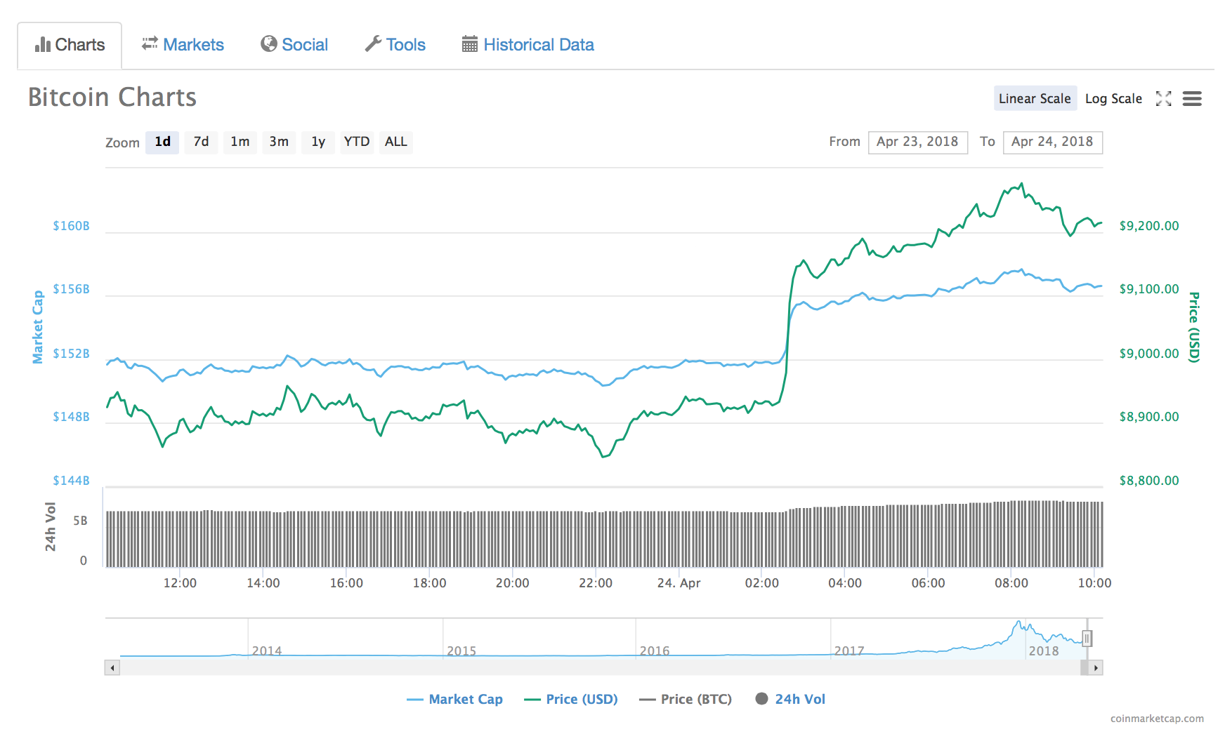Click the Bitcoin Charts heading
This screenshot has height=734, width=1225.
tap(112, 97)
